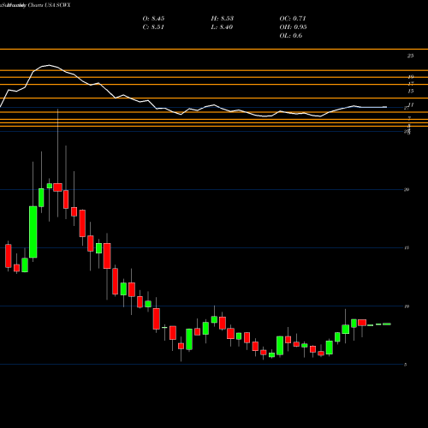Click the 10 label on the price axis

pyautogui.click(x=407, y=306)
